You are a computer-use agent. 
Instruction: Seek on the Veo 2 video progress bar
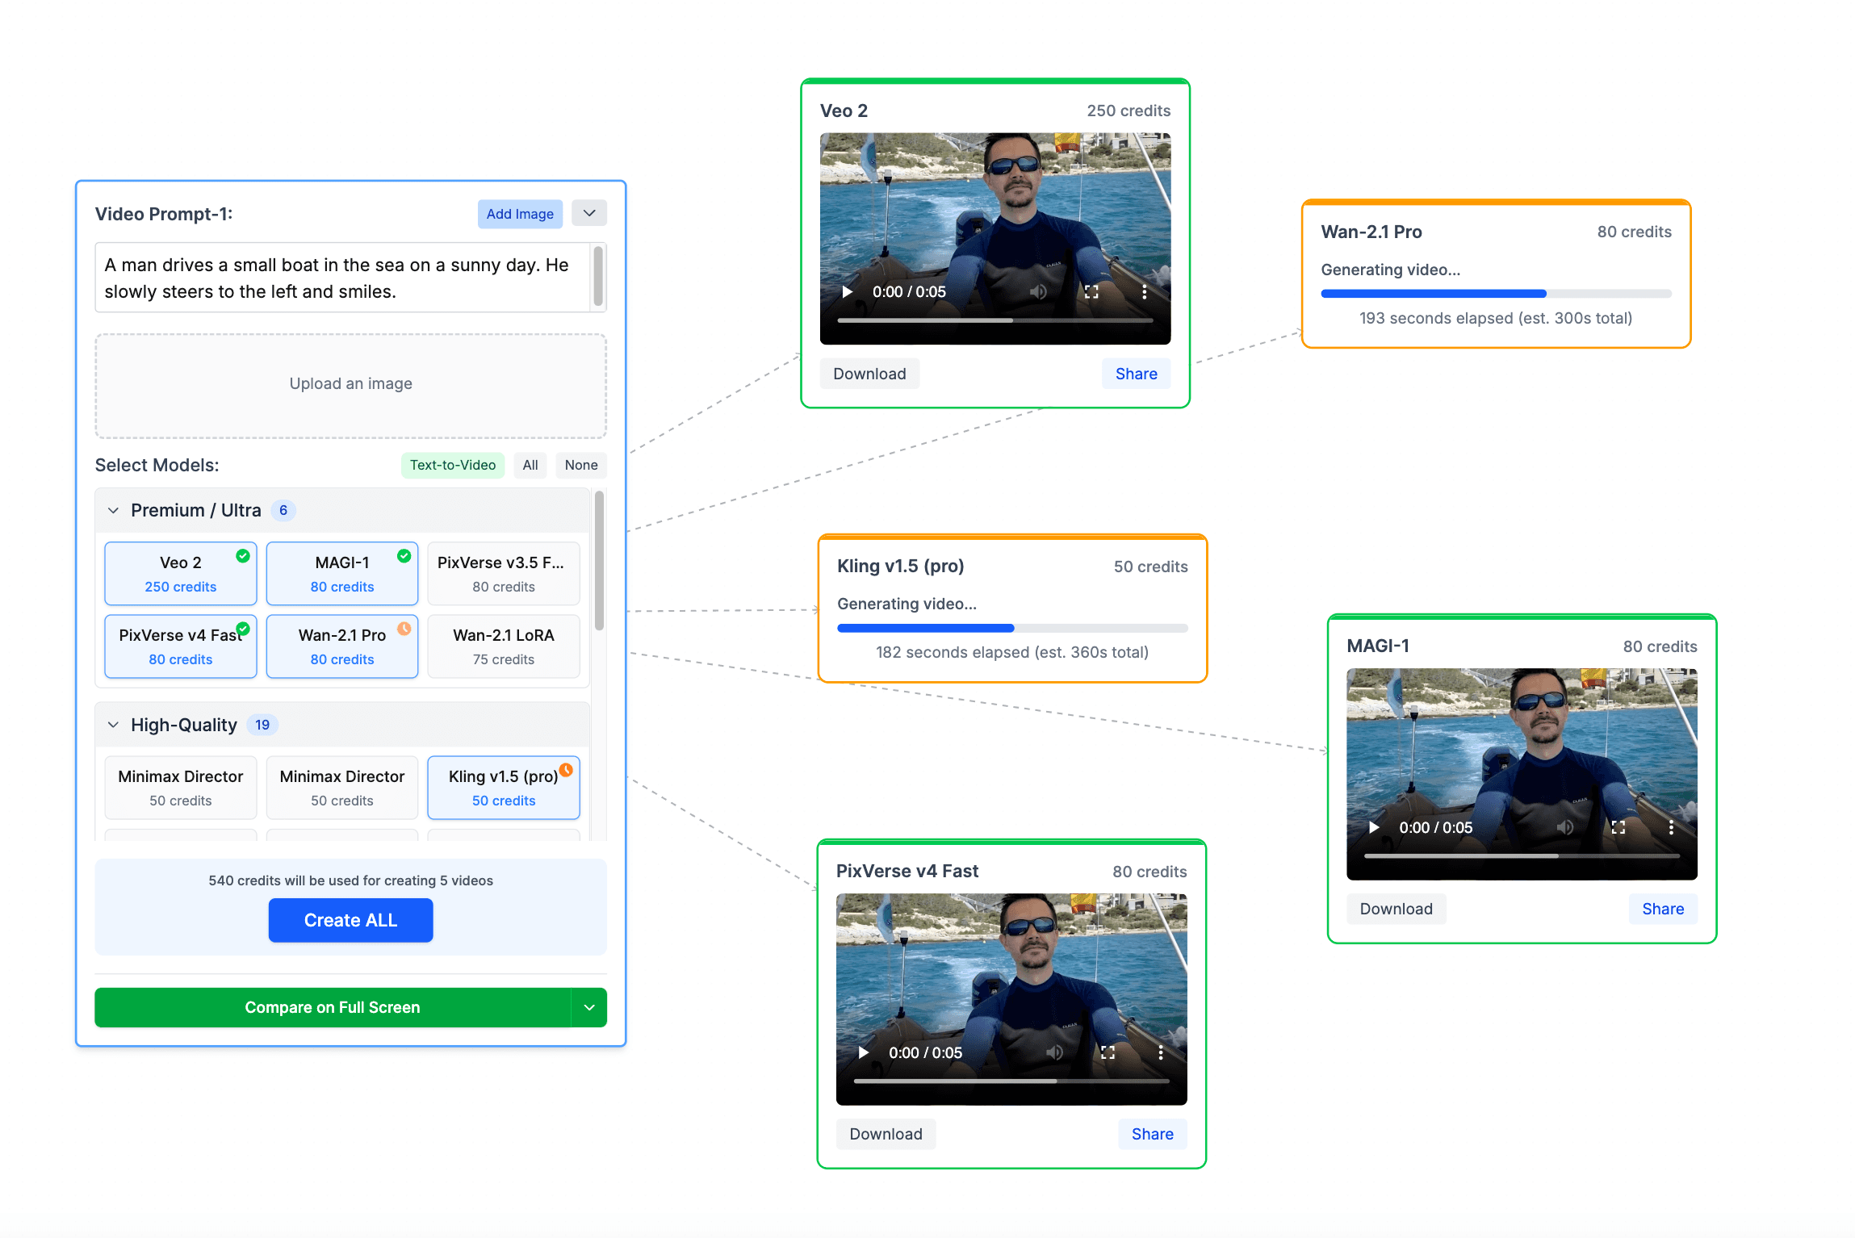point(995,320)
